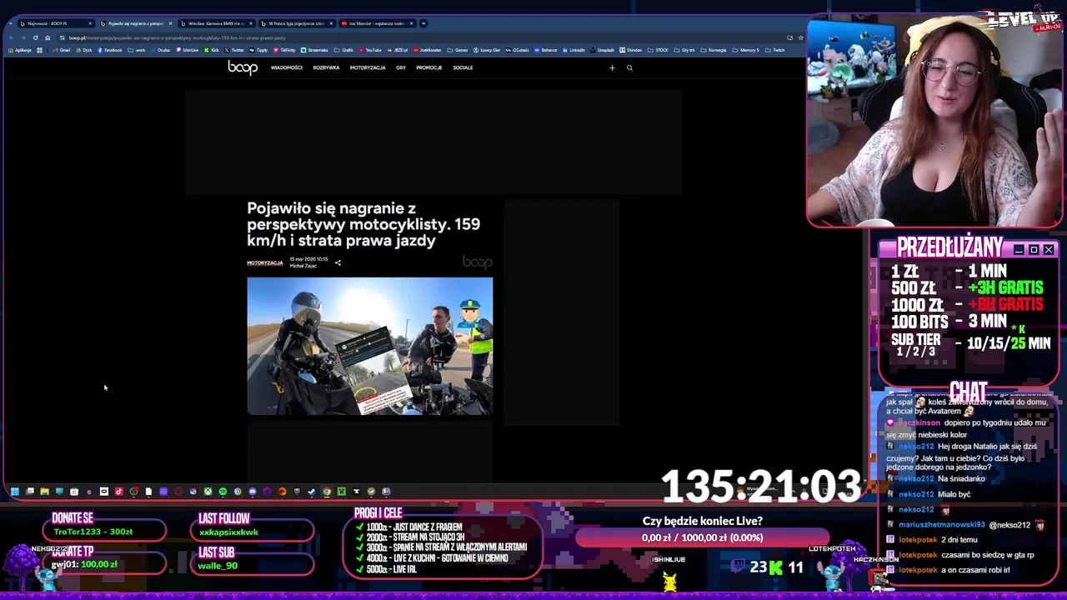The width and height of the screenshot is (1067, 600).
Task: Open PROMOCJE section in boop menu
Action: tap(429, 67)
